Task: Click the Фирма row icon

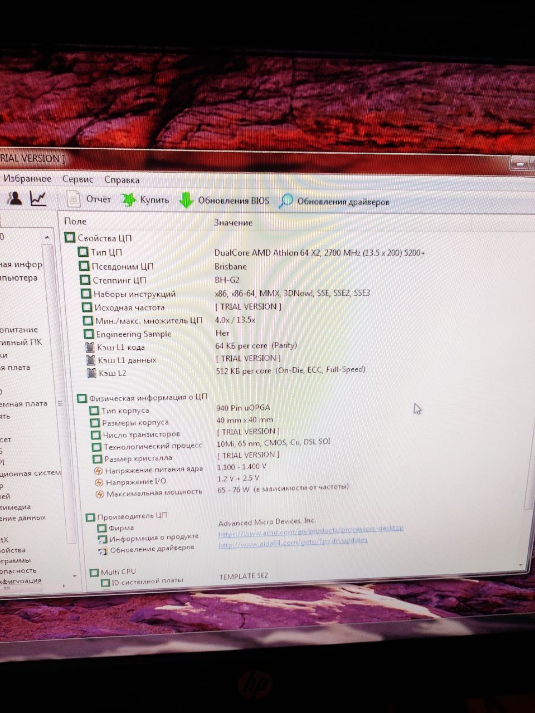Action: (102, 529)
